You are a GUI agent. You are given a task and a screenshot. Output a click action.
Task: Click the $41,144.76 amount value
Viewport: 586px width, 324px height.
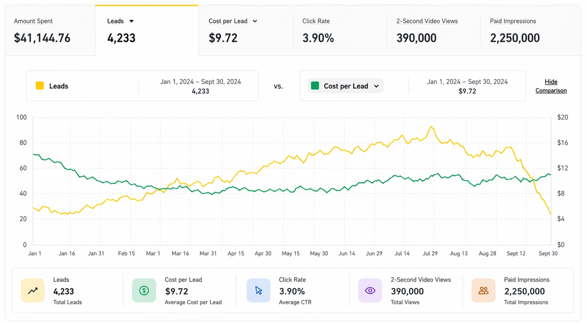pos(42,38)
